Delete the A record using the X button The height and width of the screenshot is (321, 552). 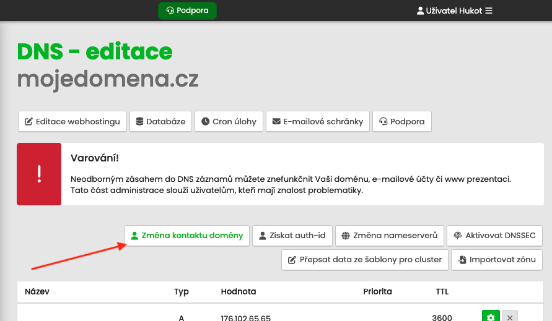(x=509, y=317)
